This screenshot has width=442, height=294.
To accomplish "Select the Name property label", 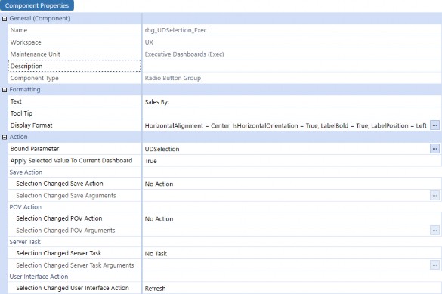I will (19, 30).
